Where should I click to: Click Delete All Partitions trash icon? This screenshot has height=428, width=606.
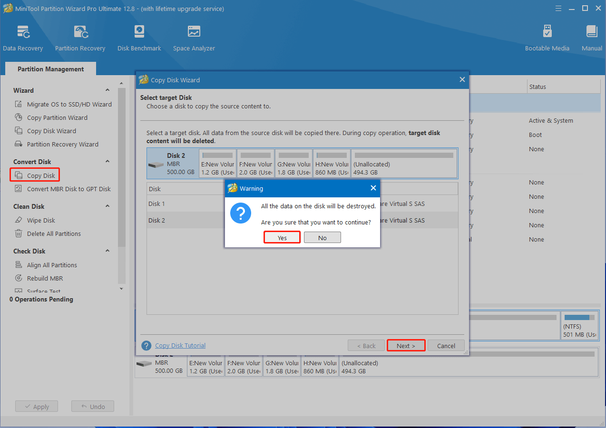(x=19, y=233)
